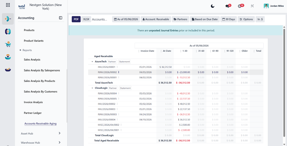Click the unposted Journal Entries link
287x146 pixels.
pos(164,31)
